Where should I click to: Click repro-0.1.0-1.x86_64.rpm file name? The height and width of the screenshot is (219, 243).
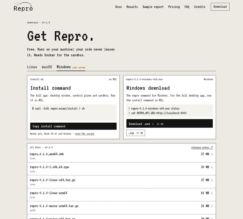49,167
